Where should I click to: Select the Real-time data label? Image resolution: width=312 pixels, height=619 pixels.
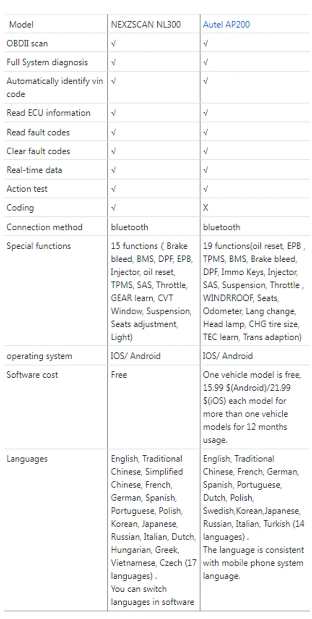[x=34, y=170]
